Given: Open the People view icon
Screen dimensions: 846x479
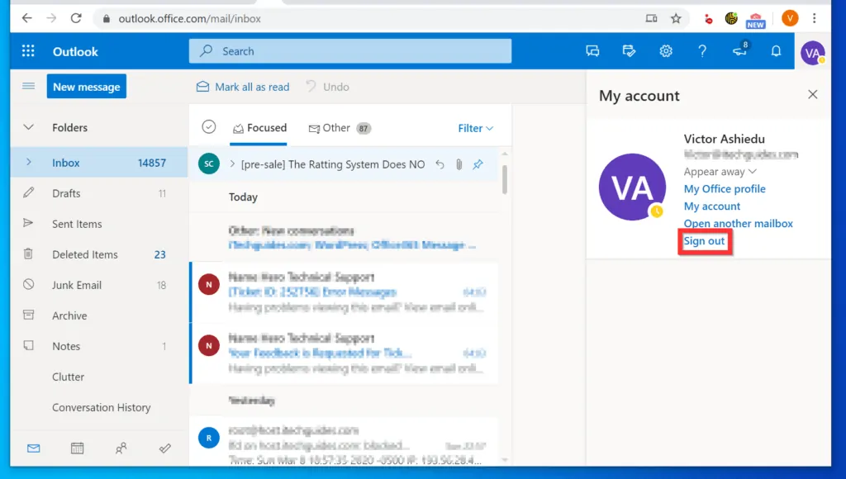Looking at the screenshot, I should [121, 448].
